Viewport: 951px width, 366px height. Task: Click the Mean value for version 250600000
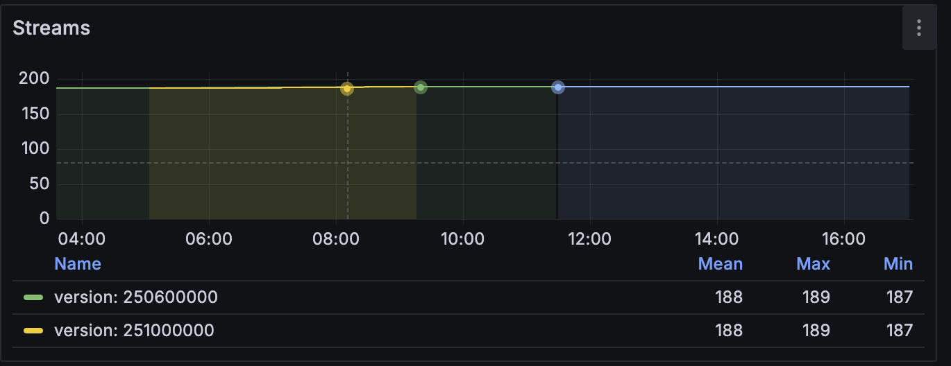coord(728,297)
